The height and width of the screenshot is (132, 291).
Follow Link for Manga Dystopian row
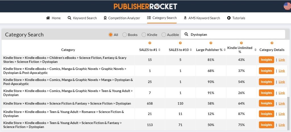click(282, 82)
